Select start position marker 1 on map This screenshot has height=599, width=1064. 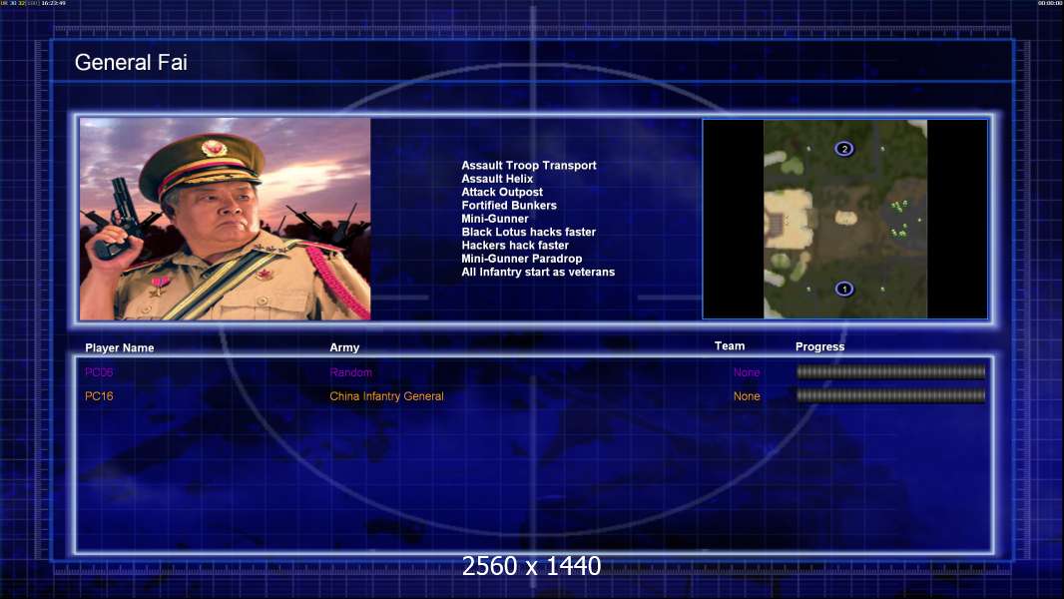point(844,289)
